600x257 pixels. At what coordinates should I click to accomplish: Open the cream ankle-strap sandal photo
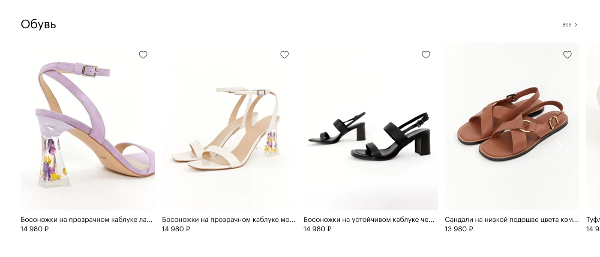[x=229, y=126]
